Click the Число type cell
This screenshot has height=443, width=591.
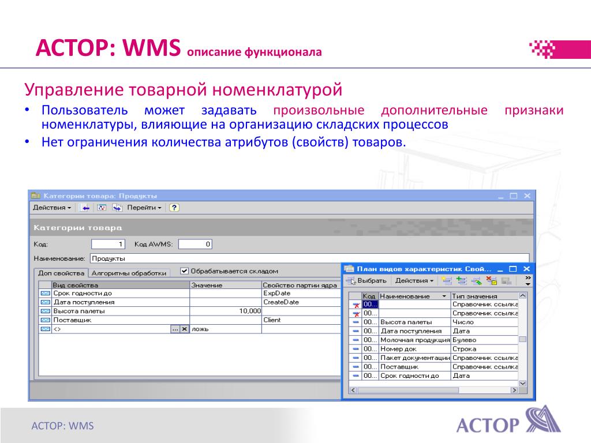(485, 322)
